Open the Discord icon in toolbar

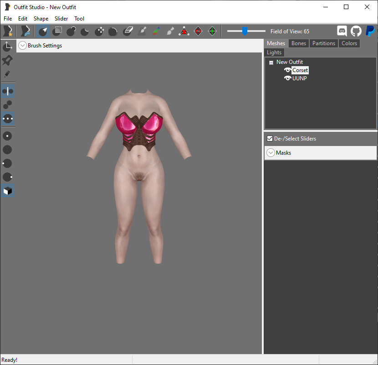[342, 31]
